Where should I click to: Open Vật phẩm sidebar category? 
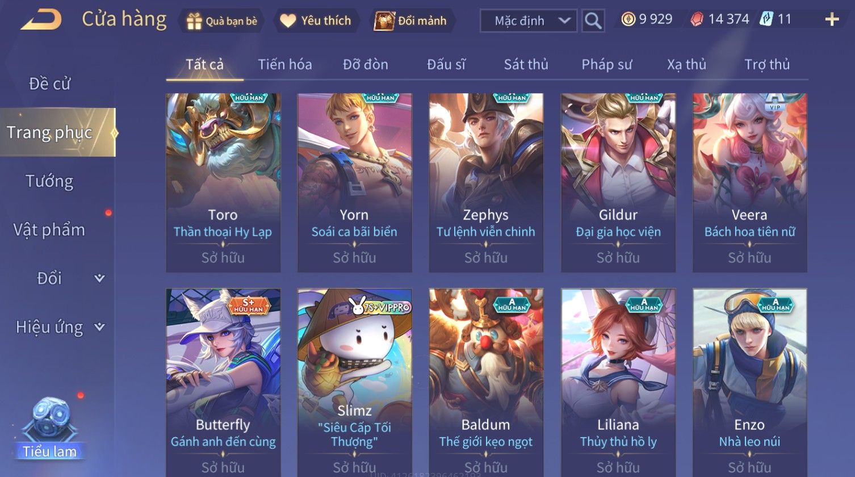(50, 230)
